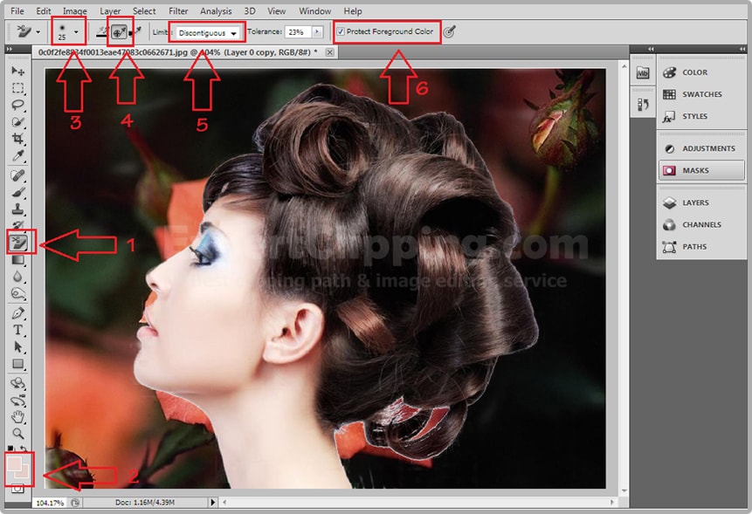Click the foreground color swatch
Image resolution: width=752 pixels, height=514 pixels.
[x=14, y=463]
